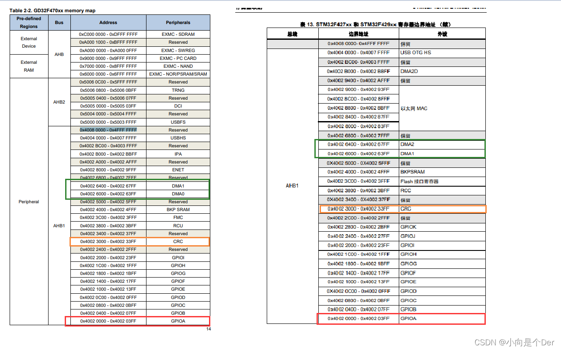Viewport: 561px width, 351px height.
Task: Select the 'IPA' peripheral cell
Action: coord(178,154)
